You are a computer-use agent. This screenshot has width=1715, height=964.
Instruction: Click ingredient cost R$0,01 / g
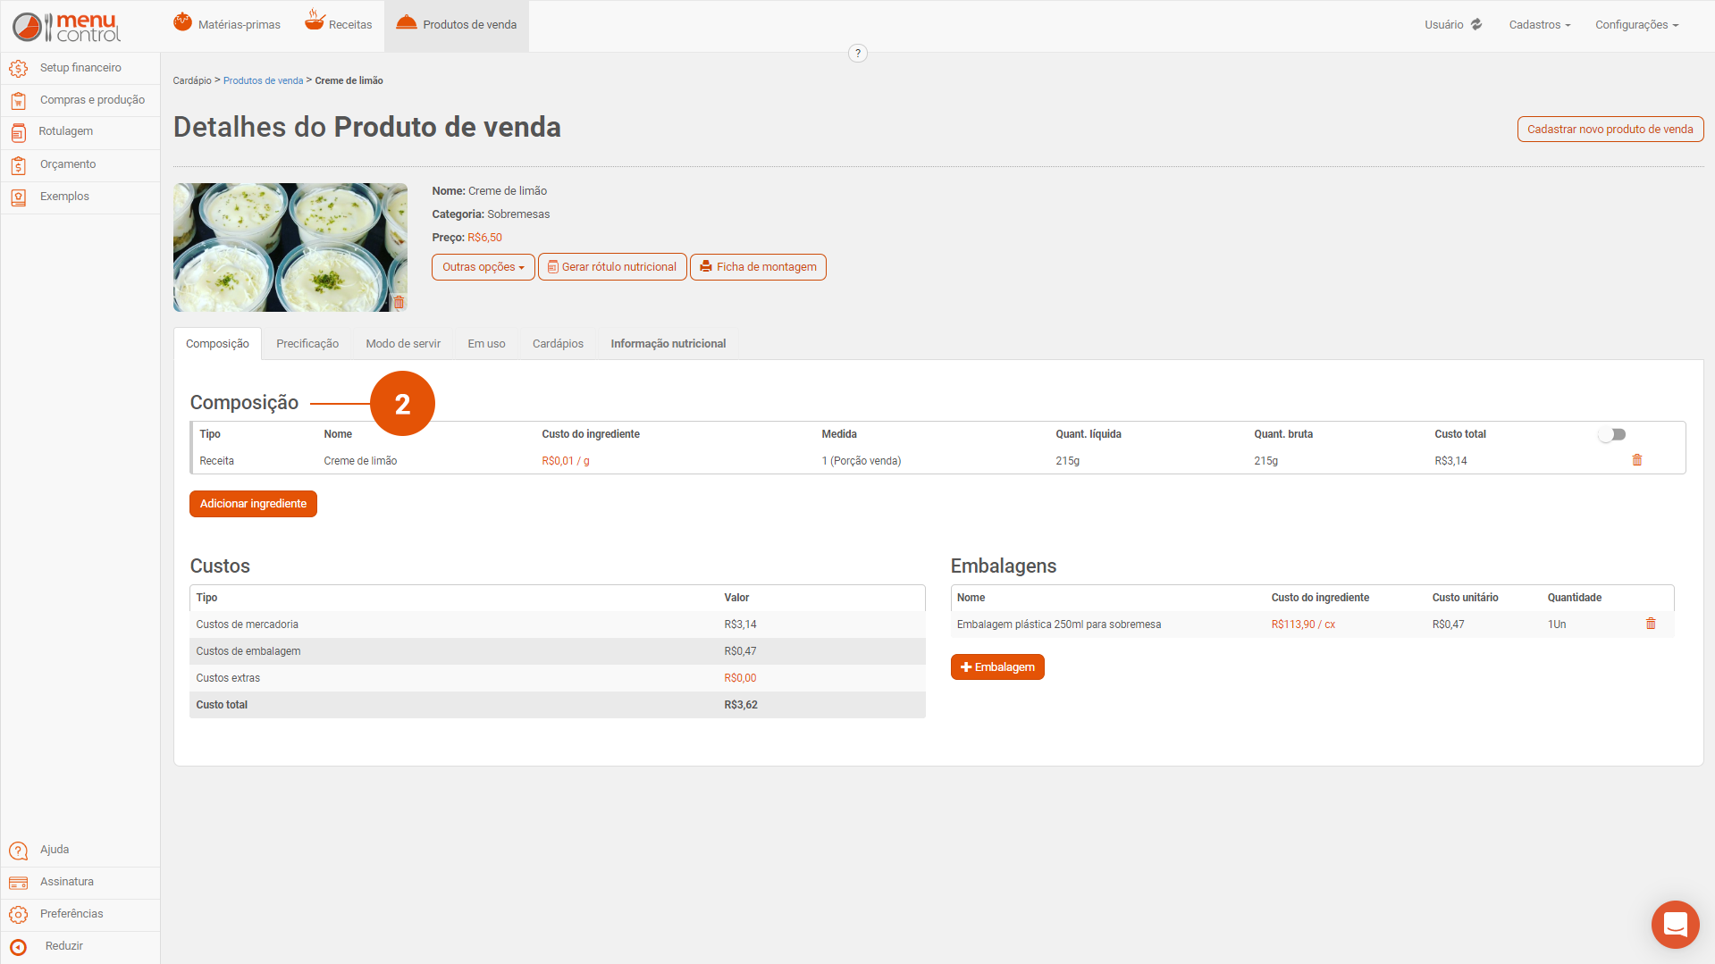[566, 461]
